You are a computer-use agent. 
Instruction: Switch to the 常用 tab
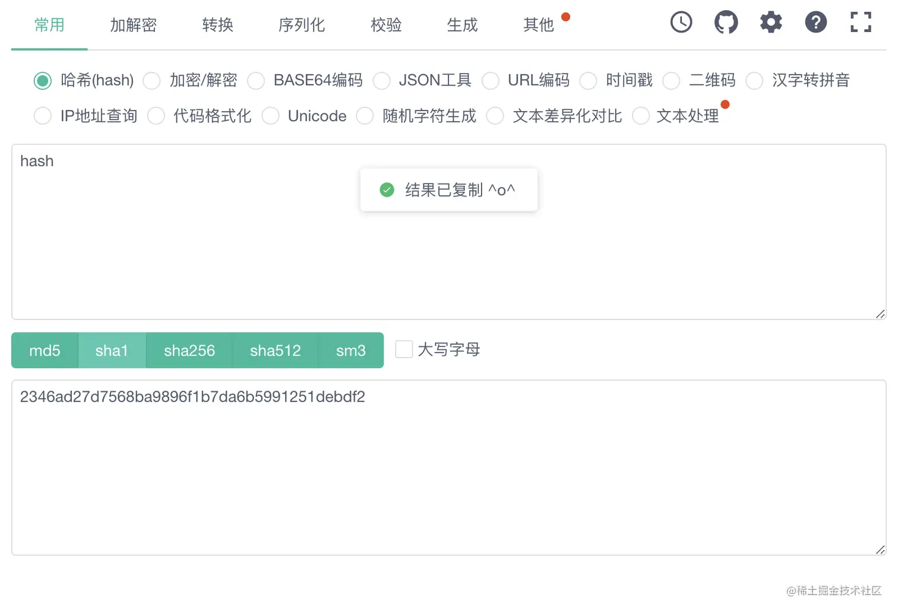(49, 25)
